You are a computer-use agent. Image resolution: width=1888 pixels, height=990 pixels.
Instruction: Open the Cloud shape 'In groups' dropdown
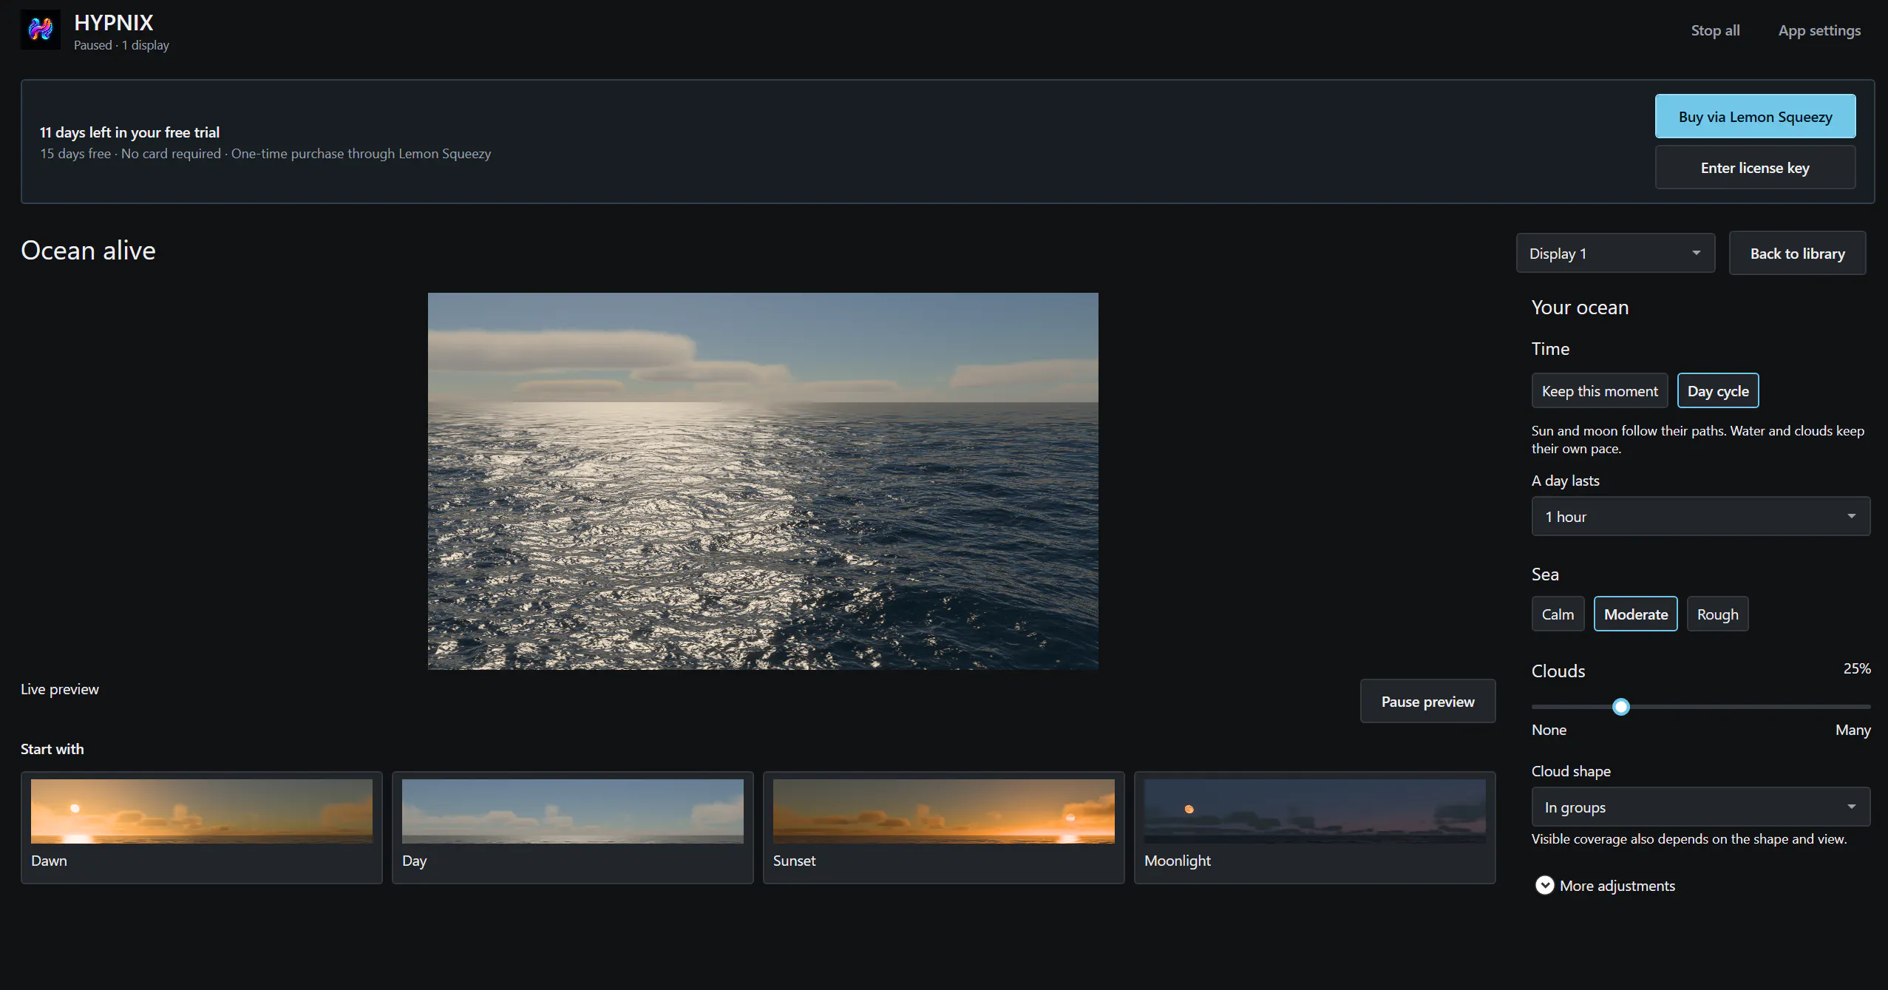coord(1700,807)
